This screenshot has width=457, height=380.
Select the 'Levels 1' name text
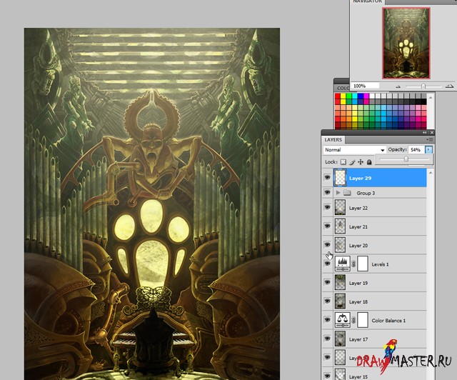[x=380, y=264]
